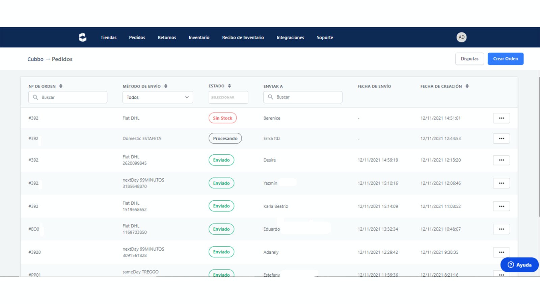Image resolution: width=540 pixels, height=304 pixels.
Task: Open three-dots menu for Erika fdz order
Action: pos(502,138)
